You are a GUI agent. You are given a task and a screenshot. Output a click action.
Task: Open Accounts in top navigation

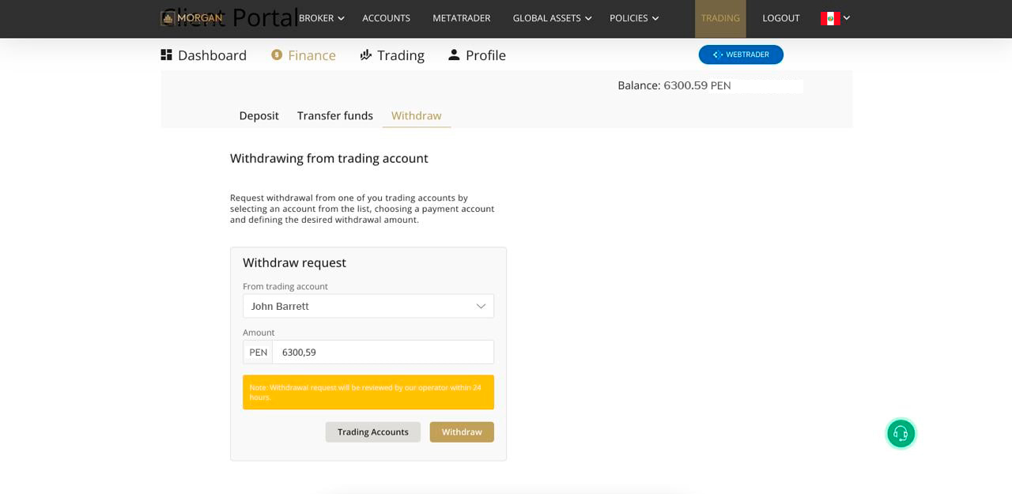(386, 18)
